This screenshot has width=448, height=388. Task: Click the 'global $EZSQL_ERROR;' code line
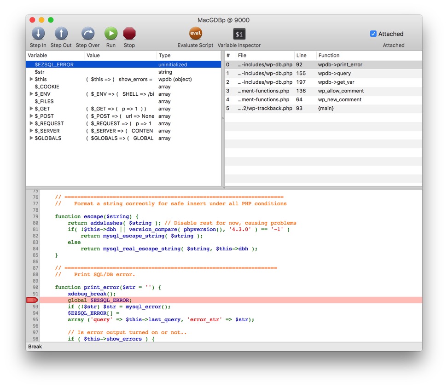(100, 300)
